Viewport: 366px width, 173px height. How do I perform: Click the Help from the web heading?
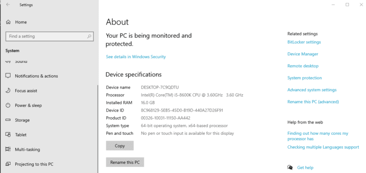pos(305,122)
